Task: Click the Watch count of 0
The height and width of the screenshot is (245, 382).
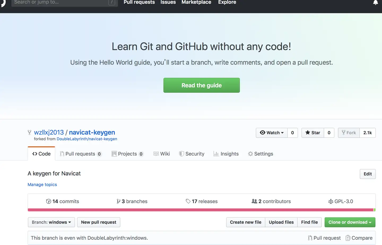Action: 293,133
